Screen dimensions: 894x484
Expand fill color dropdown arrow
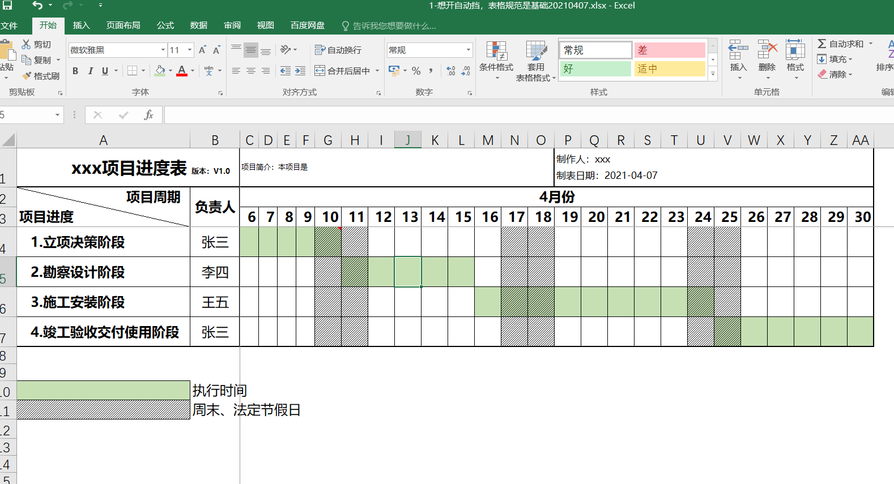pyautogui.click(x=170, y=71)
